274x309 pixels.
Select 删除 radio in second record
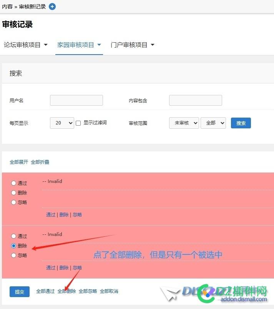click(13, 246)
